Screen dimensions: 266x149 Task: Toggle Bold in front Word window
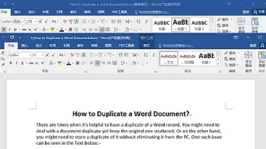pyautogui.click(x=11, y=63)
